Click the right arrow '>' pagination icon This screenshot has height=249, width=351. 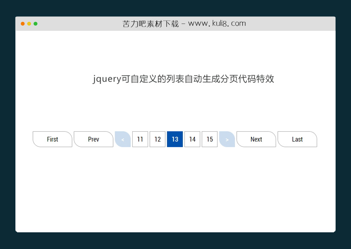(x=227, y=139)
